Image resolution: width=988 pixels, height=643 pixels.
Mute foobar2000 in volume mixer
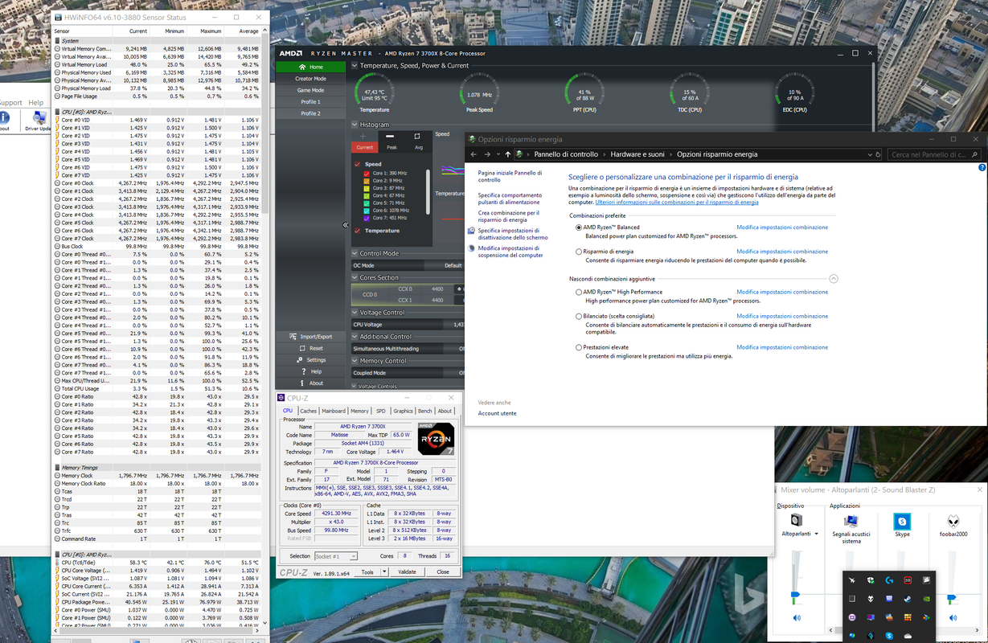953,618
